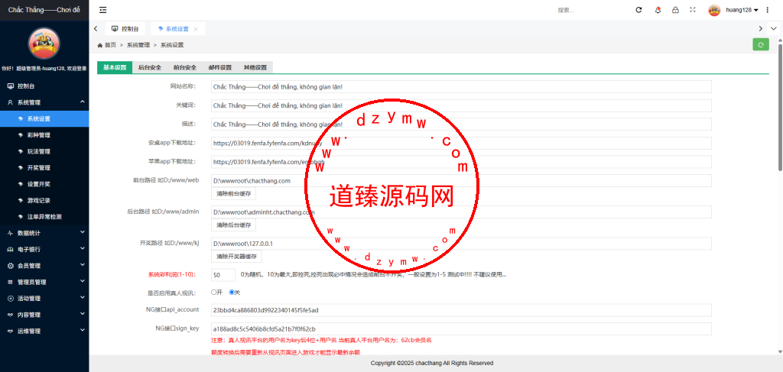Click the home icon in breadcrumb
Viewport: 783px width, 372px height.
tap(100, 45)
